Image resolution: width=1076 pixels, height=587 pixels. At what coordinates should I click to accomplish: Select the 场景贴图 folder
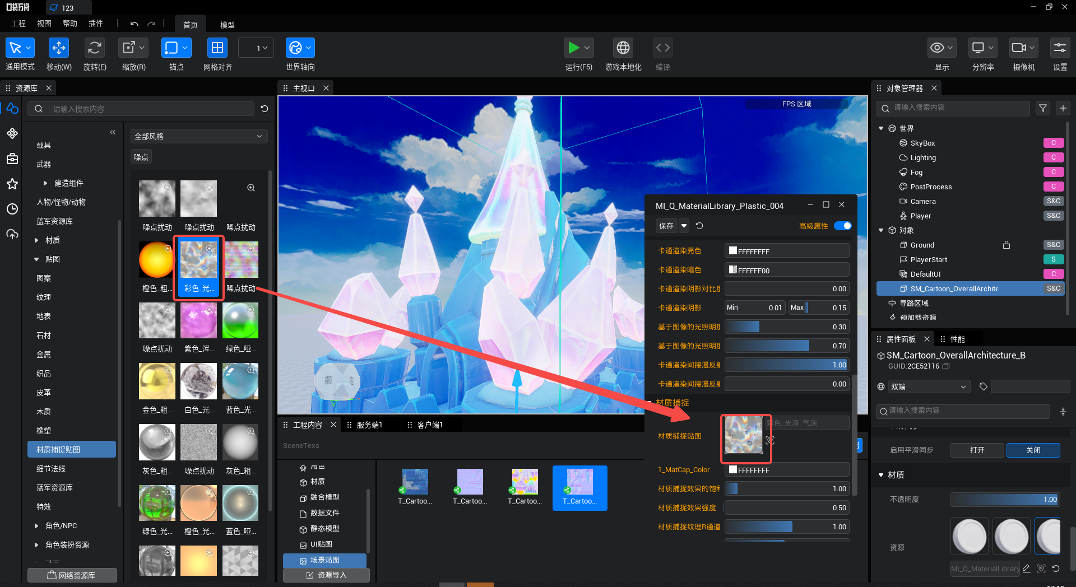(325, 560)
